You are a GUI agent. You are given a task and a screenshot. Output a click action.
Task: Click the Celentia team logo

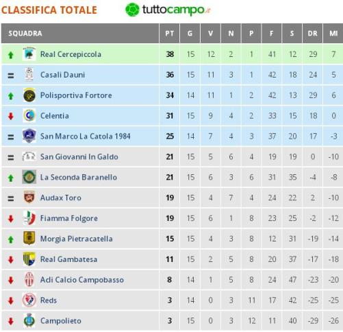[x=29, y=115]
